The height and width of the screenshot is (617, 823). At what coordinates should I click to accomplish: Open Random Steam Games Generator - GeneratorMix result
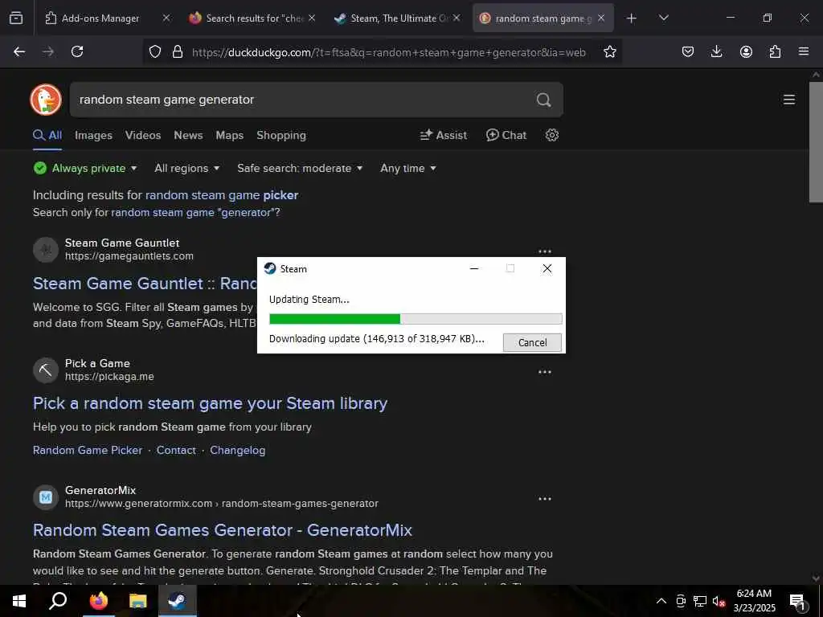click(223, 530)
